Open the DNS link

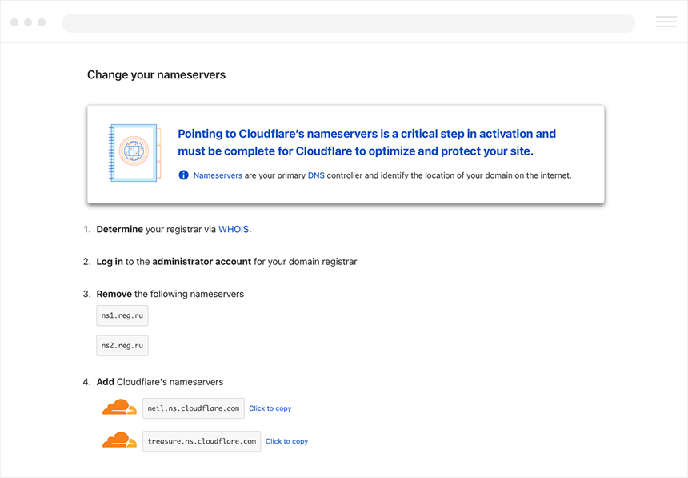point(316,175)
